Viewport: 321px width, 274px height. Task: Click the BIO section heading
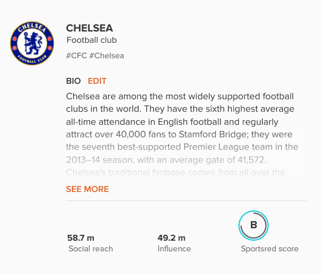coord(73,81)
